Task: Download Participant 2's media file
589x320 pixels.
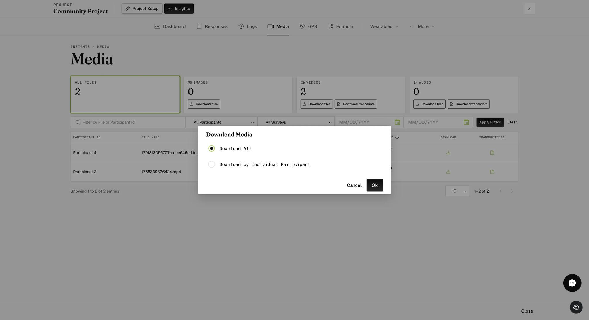Action: coord(448,172)
